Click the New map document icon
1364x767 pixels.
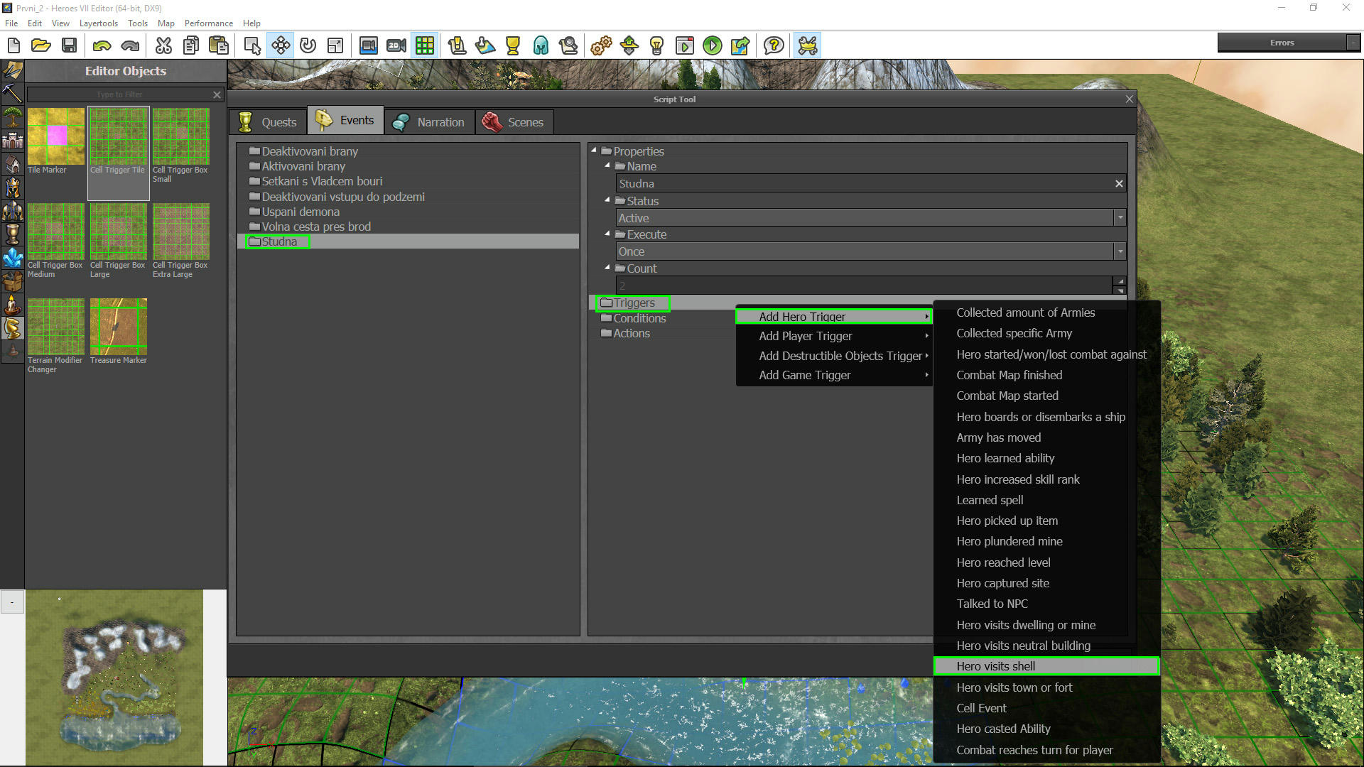click(x=13, y=46)
